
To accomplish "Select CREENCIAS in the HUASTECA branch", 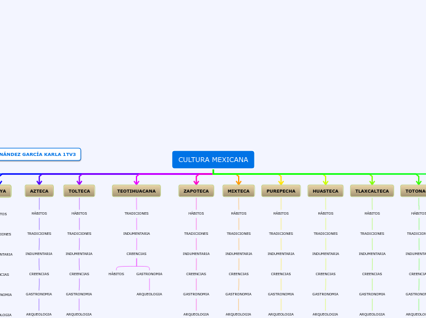I will (x=326, y=274).
